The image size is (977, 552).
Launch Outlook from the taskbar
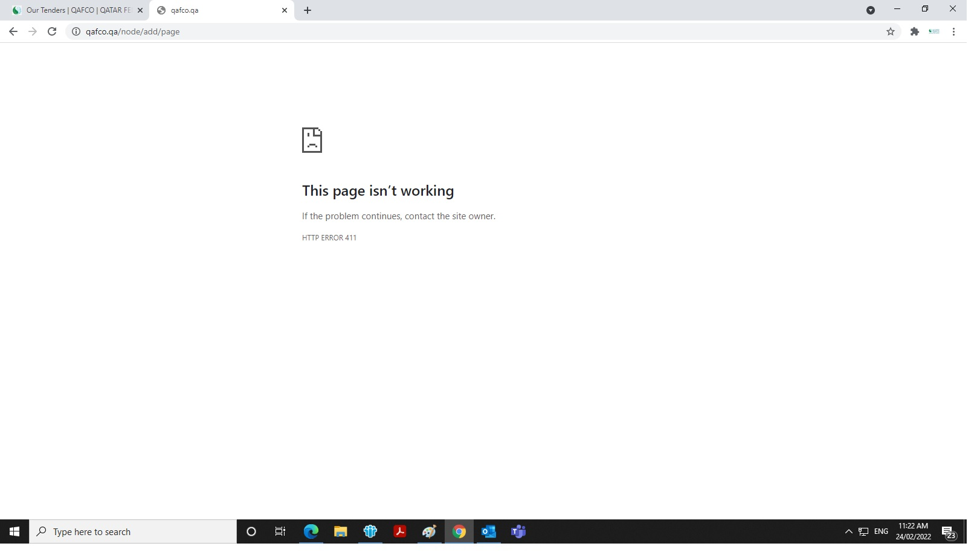488,531
